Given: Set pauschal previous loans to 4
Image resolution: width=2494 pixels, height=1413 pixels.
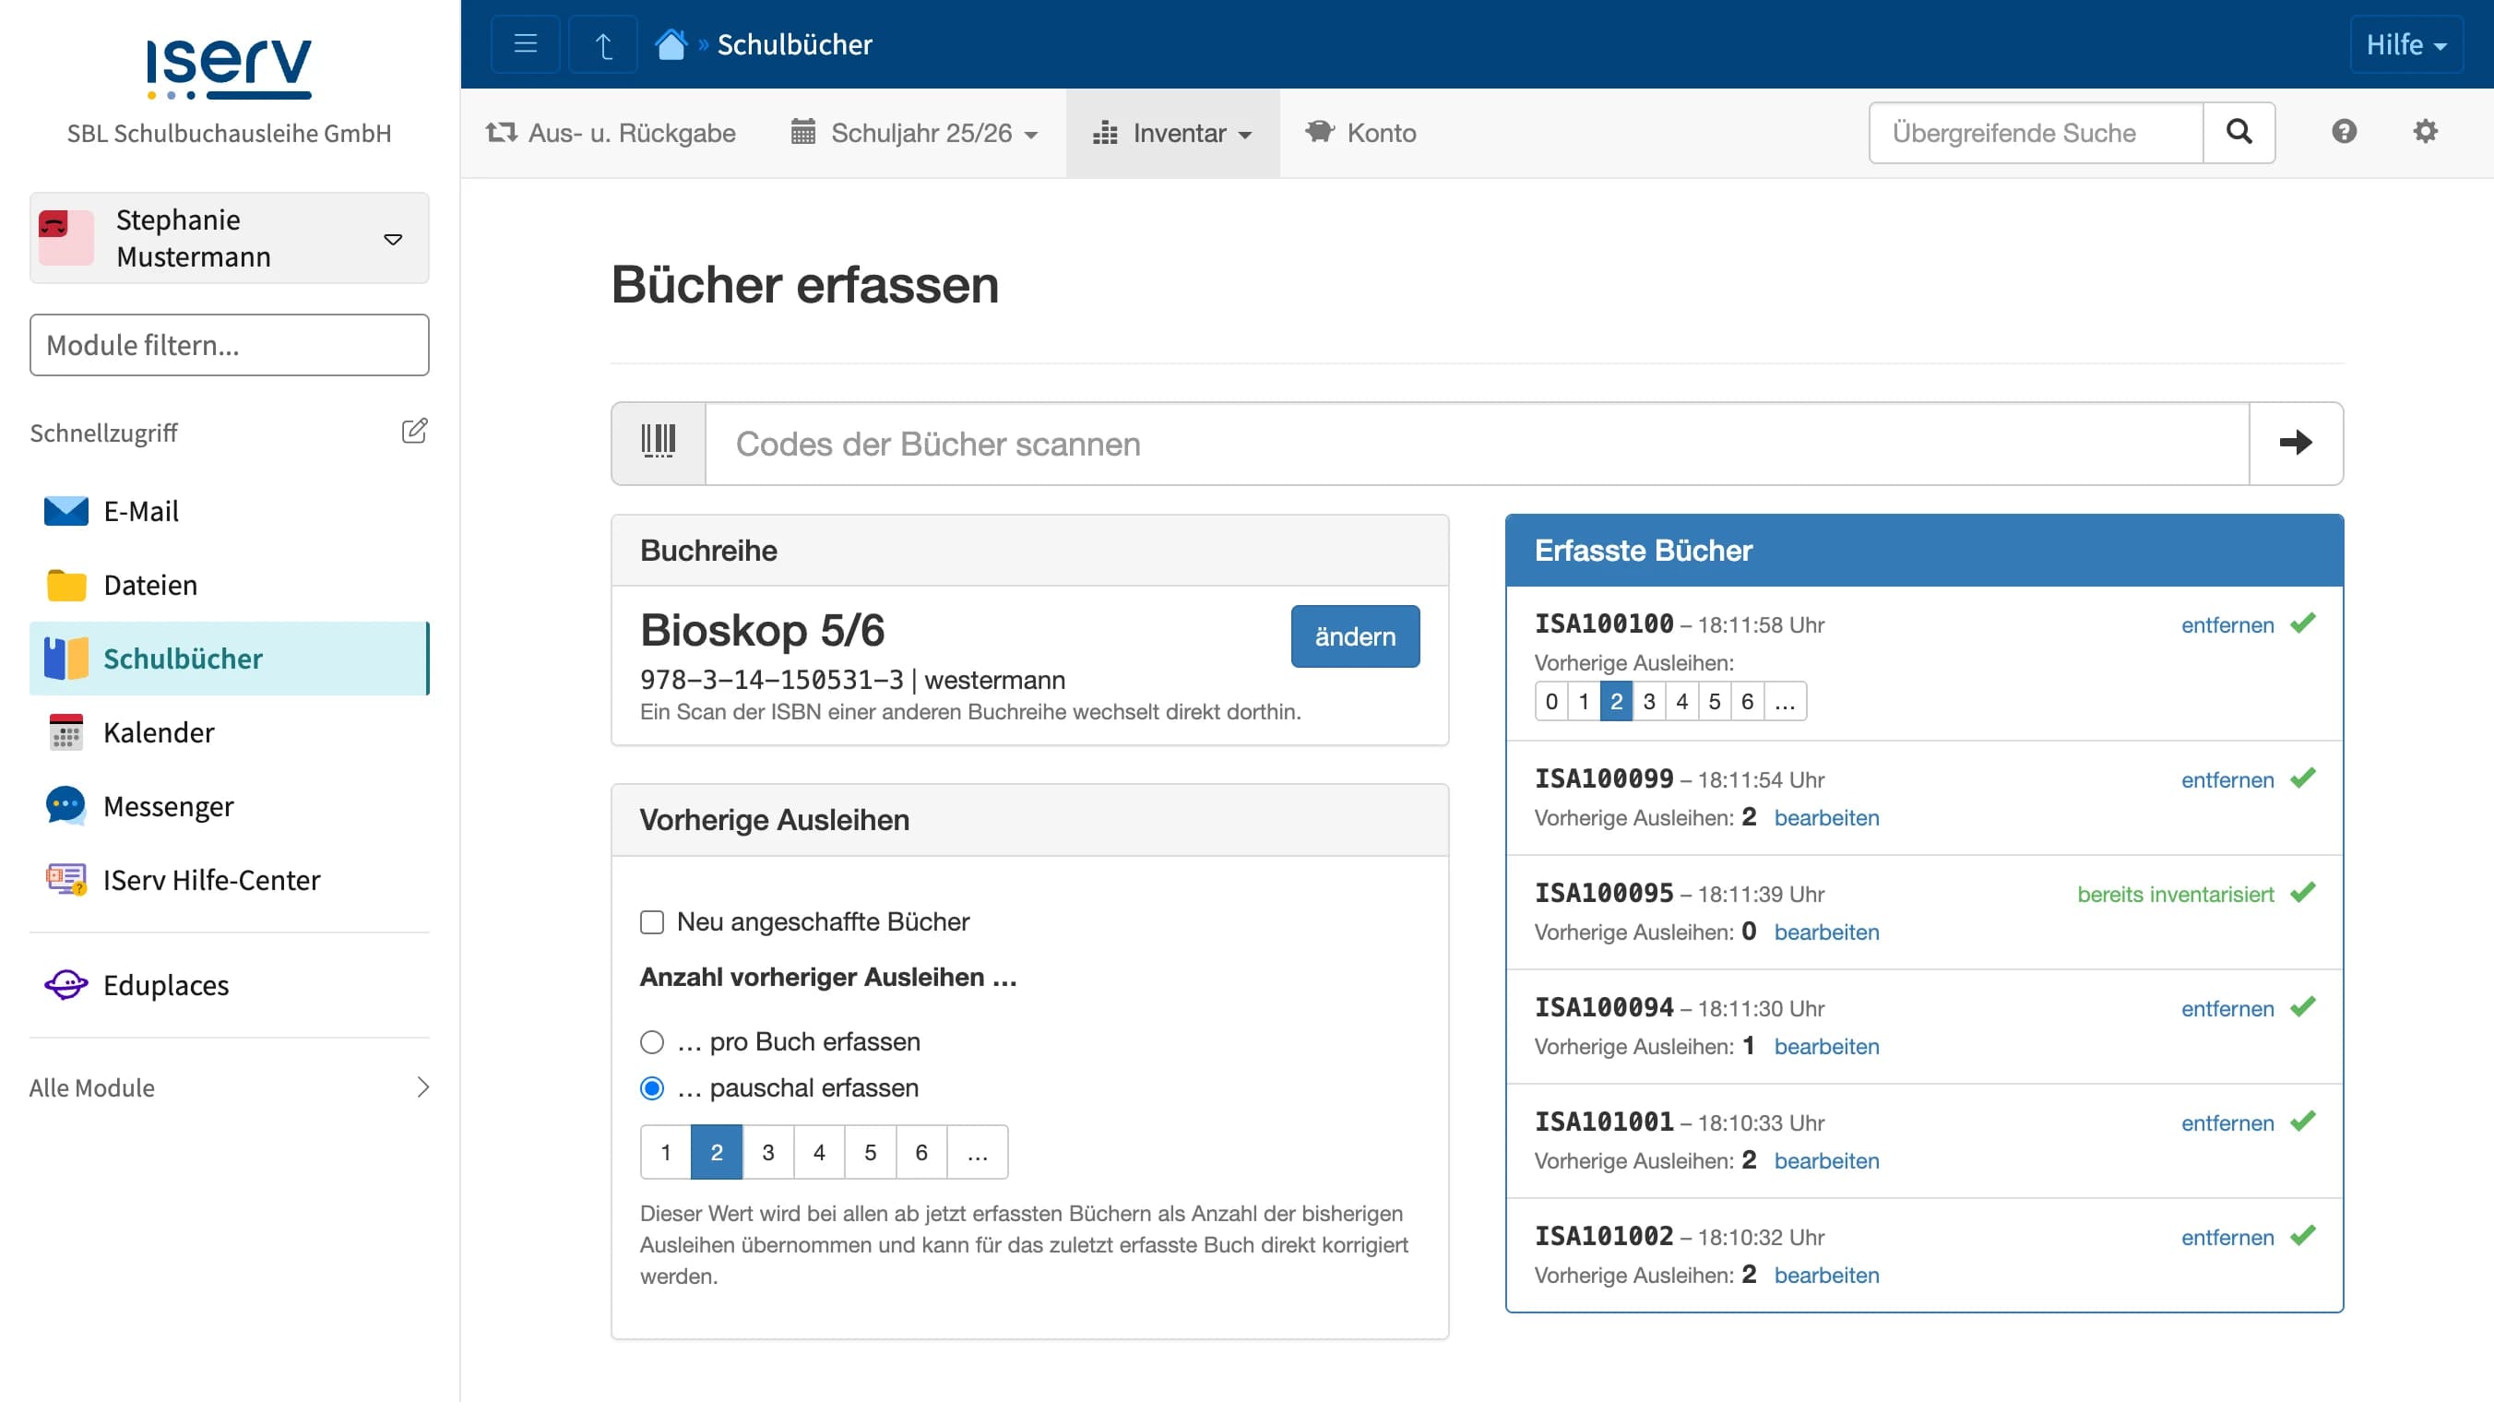Looking at the screenshot, I should (x=819, y=1152).
